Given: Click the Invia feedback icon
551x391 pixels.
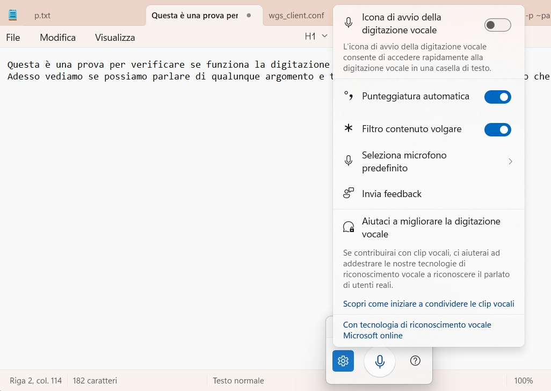Looking at the screenshot, I should (349, 194).
